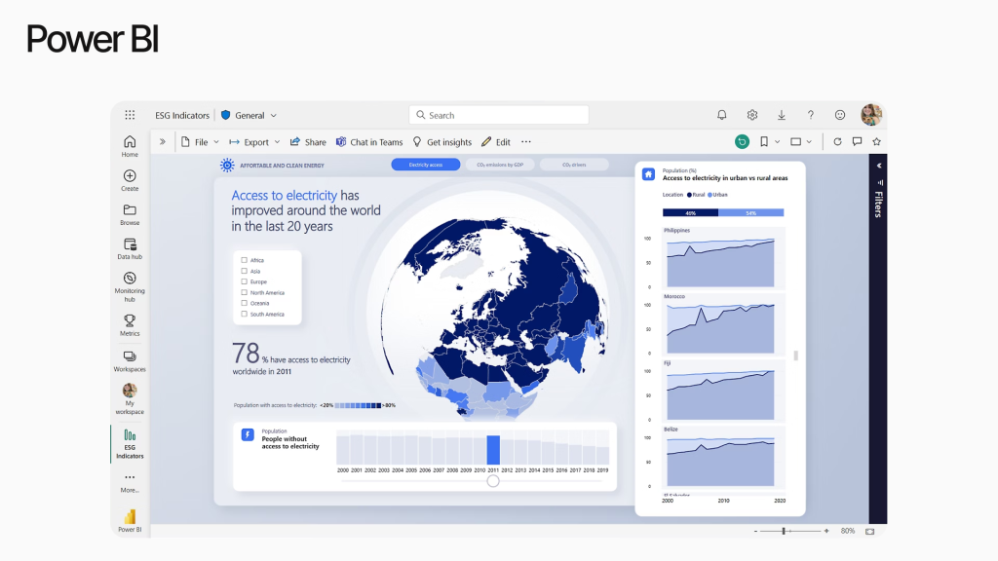Screen dimensions: 998x561
Task: Select the Electricity access tab
Action: [426, 166]
